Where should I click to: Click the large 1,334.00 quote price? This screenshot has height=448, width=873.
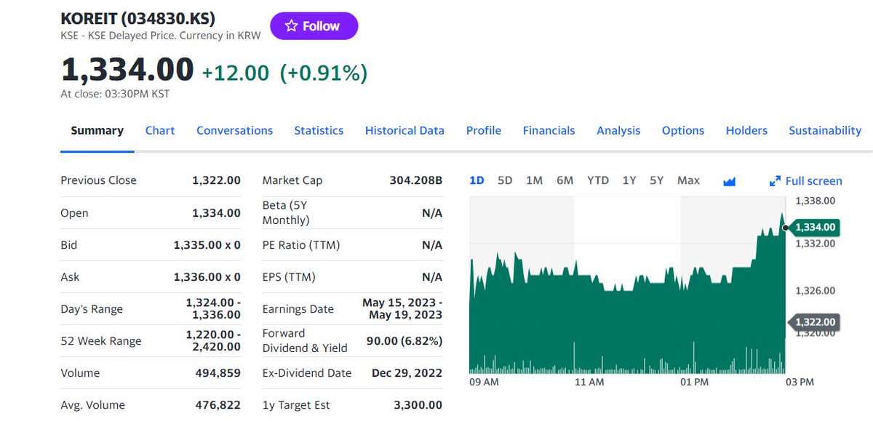click(127, 71)
